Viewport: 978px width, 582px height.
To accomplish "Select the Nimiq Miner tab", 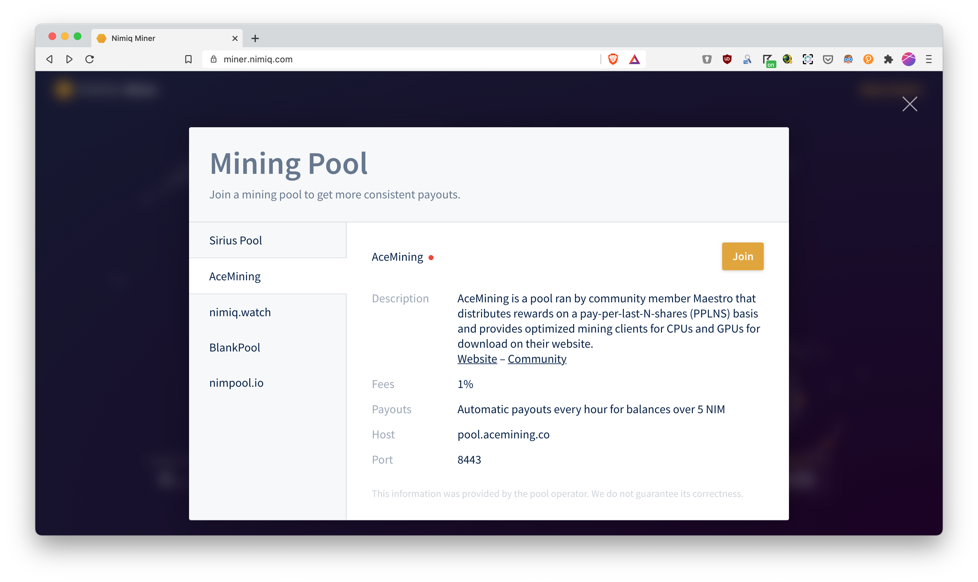I will tap(167, 38).
